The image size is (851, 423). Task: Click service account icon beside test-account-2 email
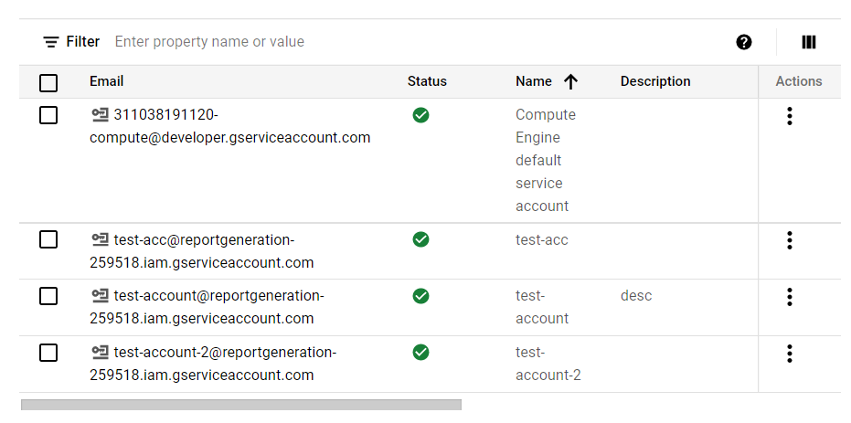pos(100,353)
